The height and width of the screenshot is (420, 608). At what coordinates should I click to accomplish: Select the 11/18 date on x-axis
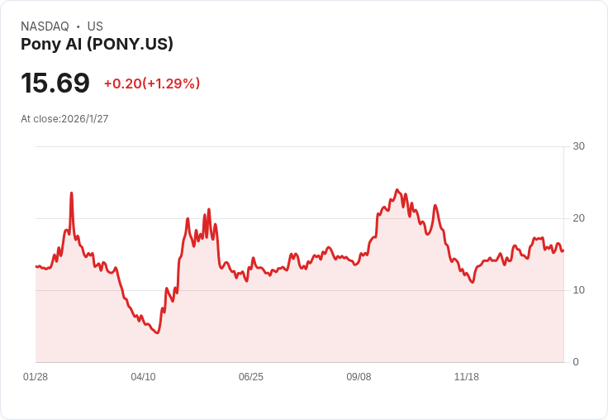(x=467, y=377)
